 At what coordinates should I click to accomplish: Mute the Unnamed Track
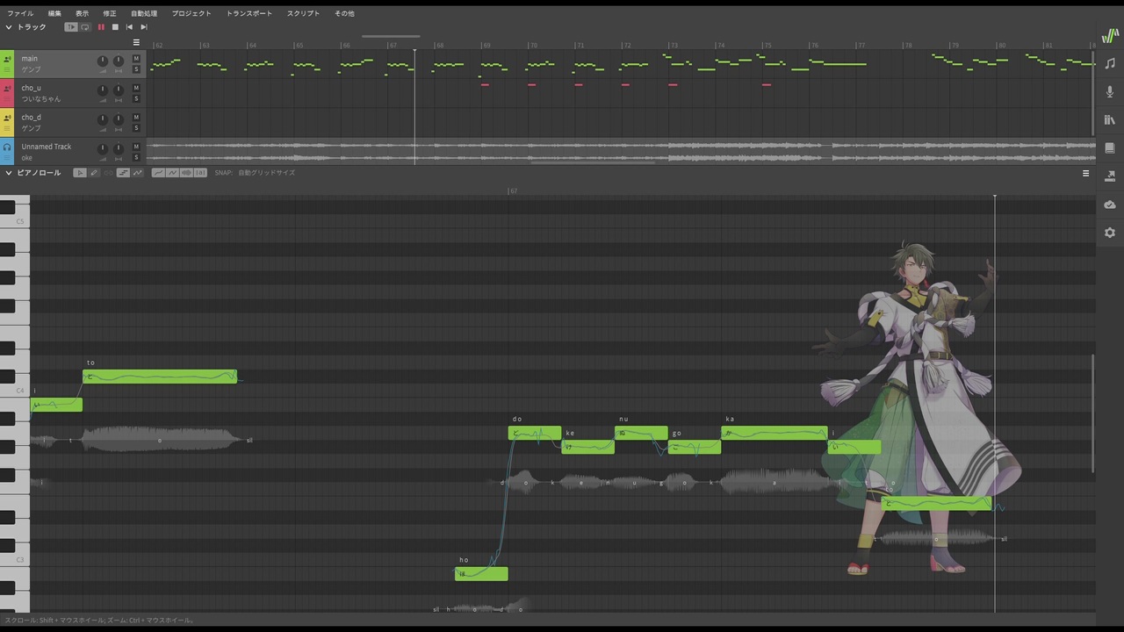(136, 147)
